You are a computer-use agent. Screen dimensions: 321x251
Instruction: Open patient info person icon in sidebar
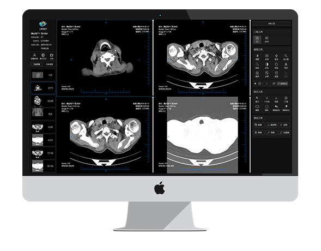tap(34, 56)
